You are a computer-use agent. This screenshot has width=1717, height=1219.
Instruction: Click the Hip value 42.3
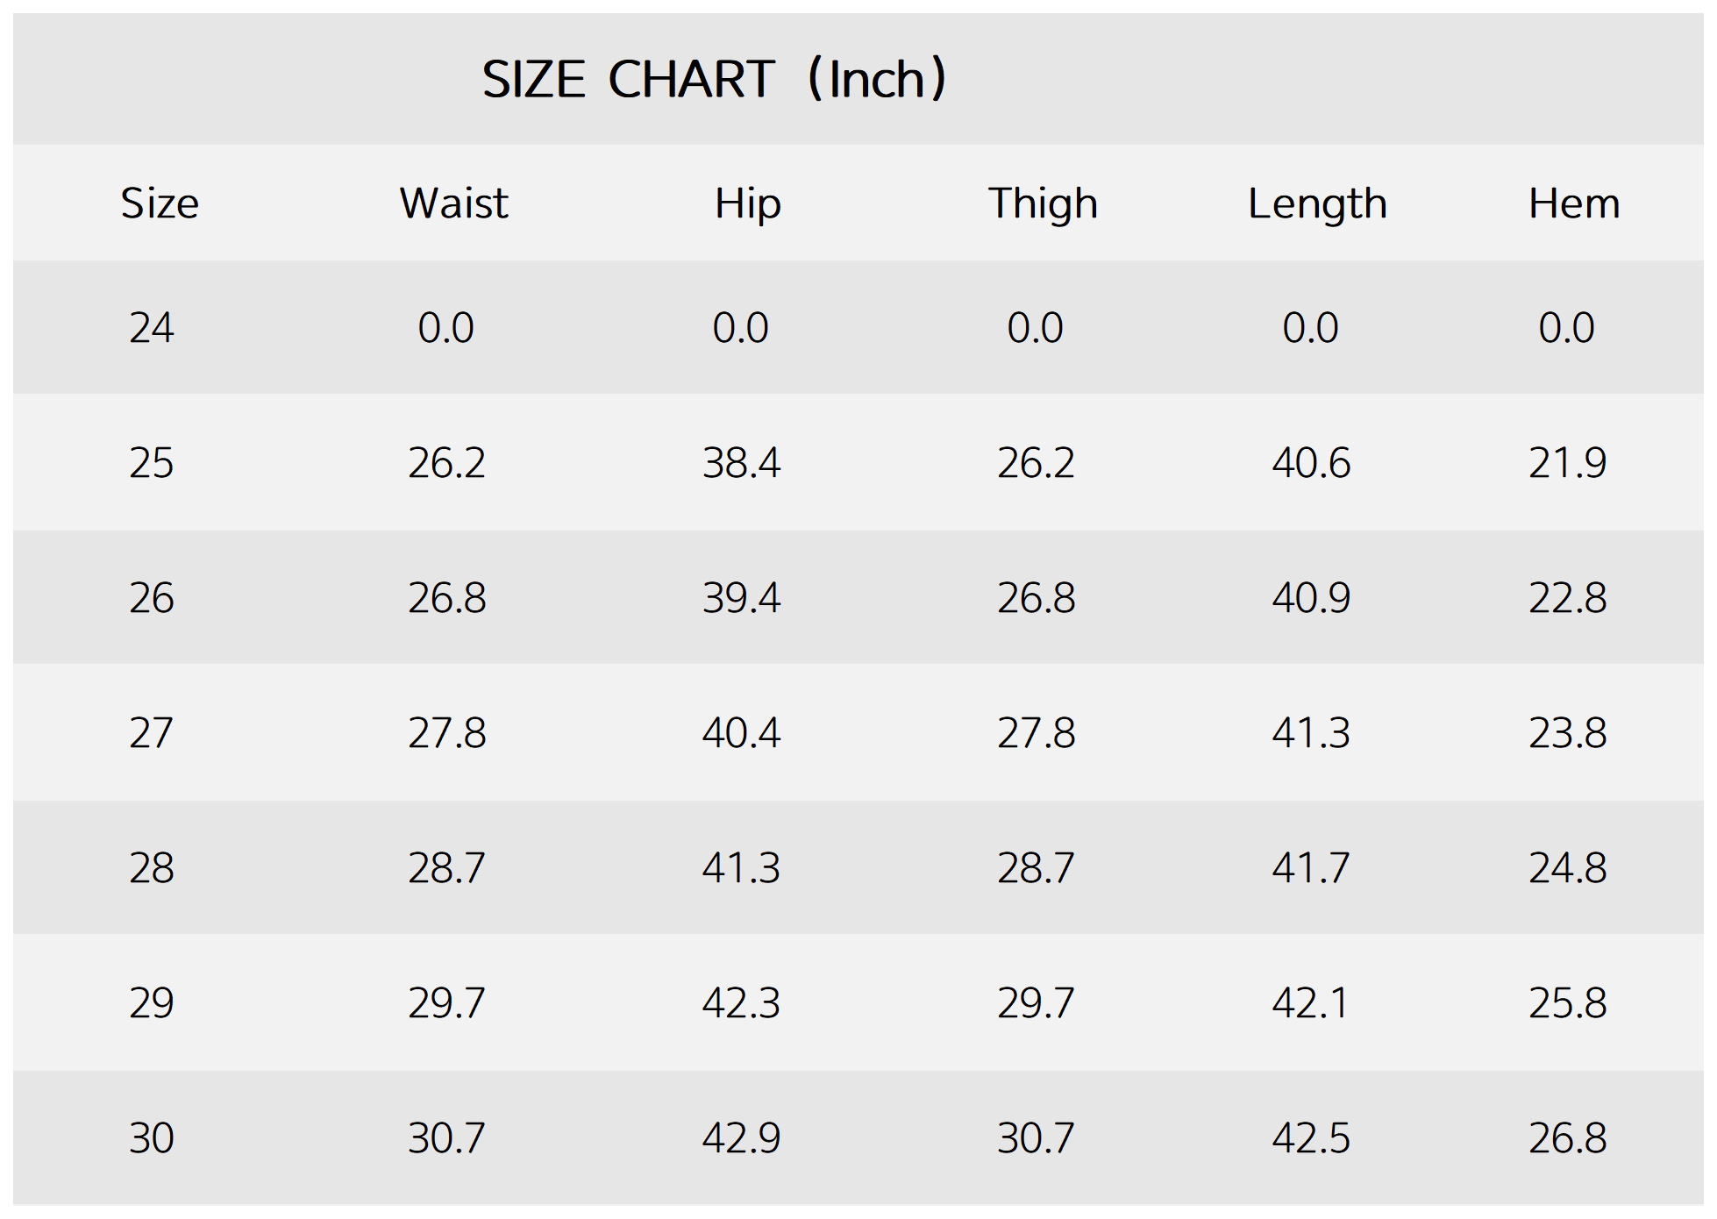[x=741, y=1003]
